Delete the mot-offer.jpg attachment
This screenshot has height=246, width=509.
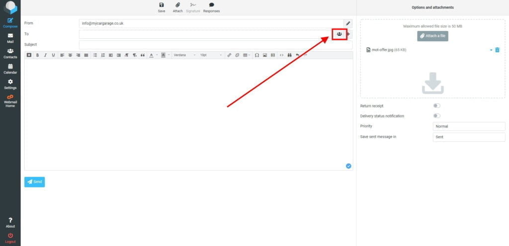497,50
